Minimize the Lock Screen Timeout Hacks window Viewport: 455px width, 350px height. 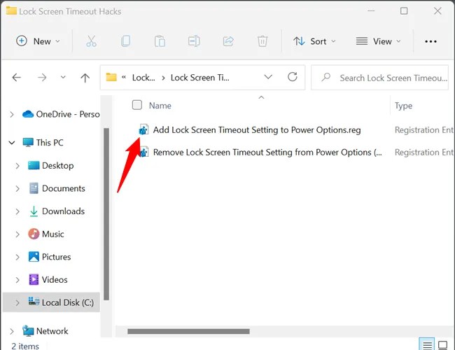371,11
